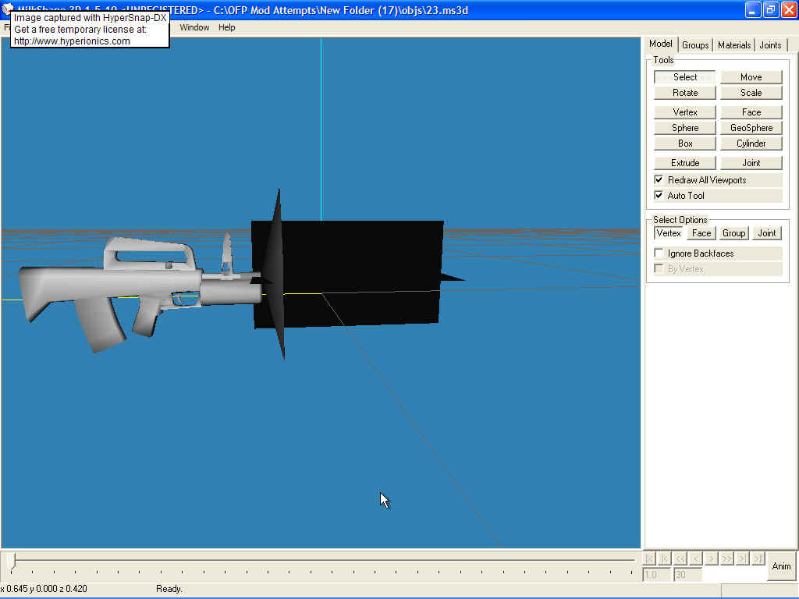This screenshot has height=599, width=799.
Task: Click the play backward arrow button
Action: (695, 558)
